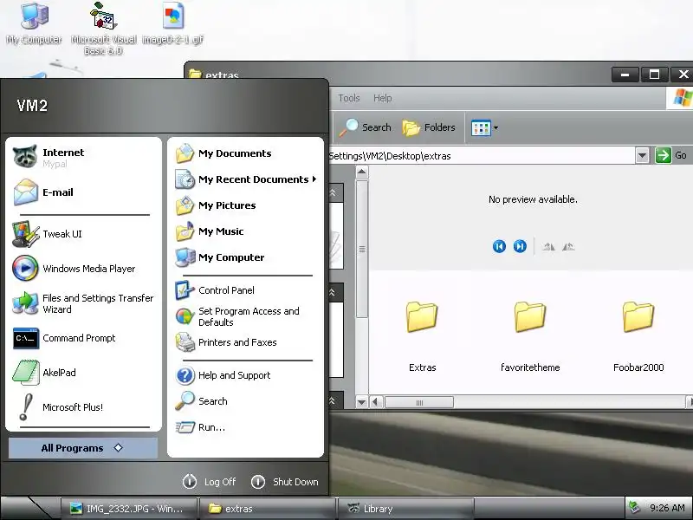Open Tools menu in extras window
Image resolution: width=693 pixels, height=520 pixels.
(349, 98)
